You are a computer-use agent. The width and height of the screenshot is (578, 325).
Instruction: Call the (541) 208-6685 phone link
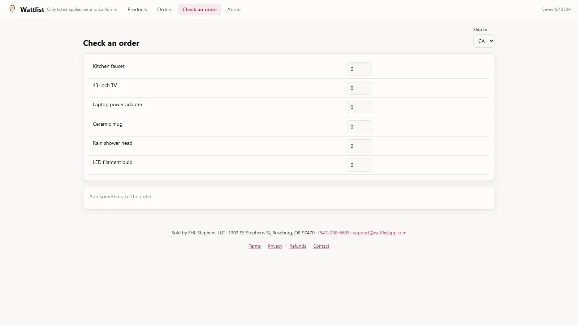pos(334,233)
